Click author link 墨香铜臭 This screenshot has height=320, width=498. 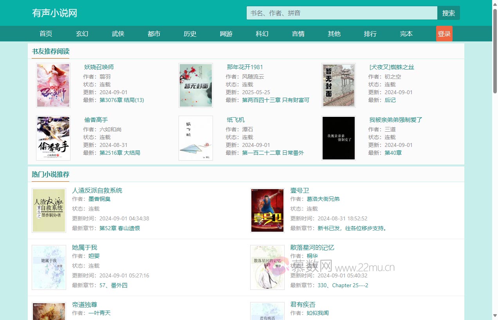pos(99,199)
